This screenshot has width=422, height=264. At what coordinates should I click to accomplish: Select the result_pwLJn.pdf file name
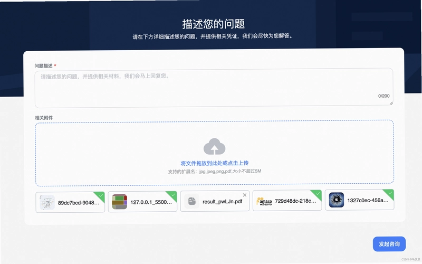point(222,202)
